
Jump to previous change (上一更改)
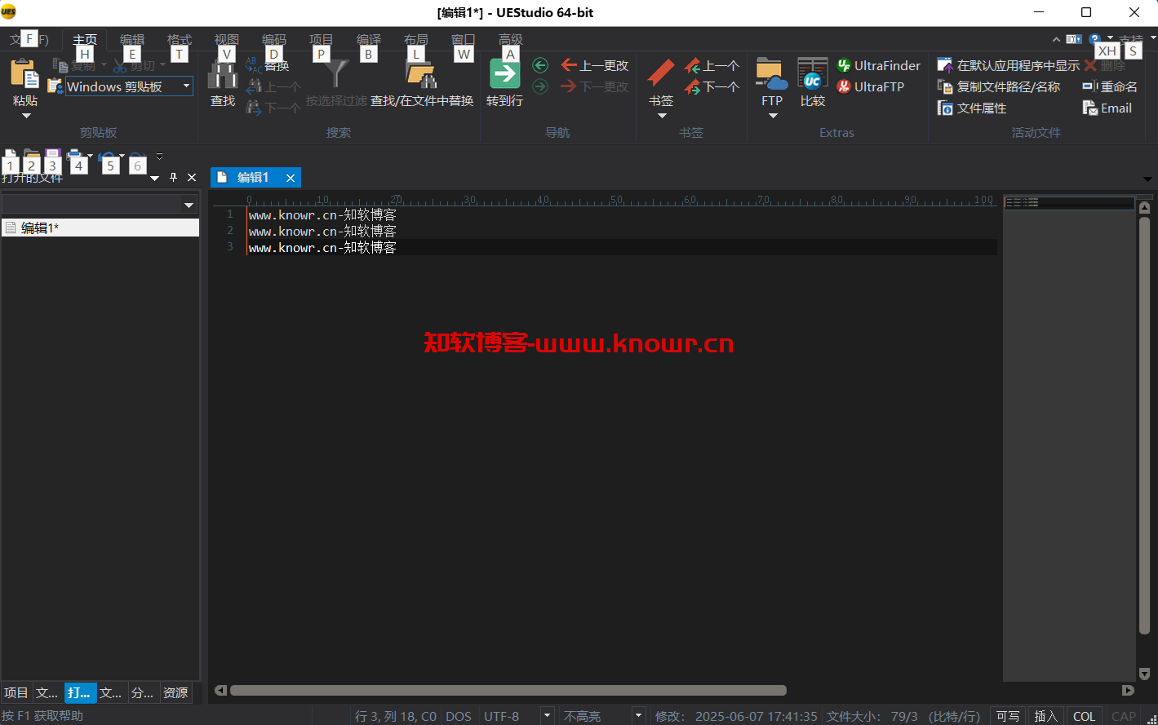[x=595, y=65]
